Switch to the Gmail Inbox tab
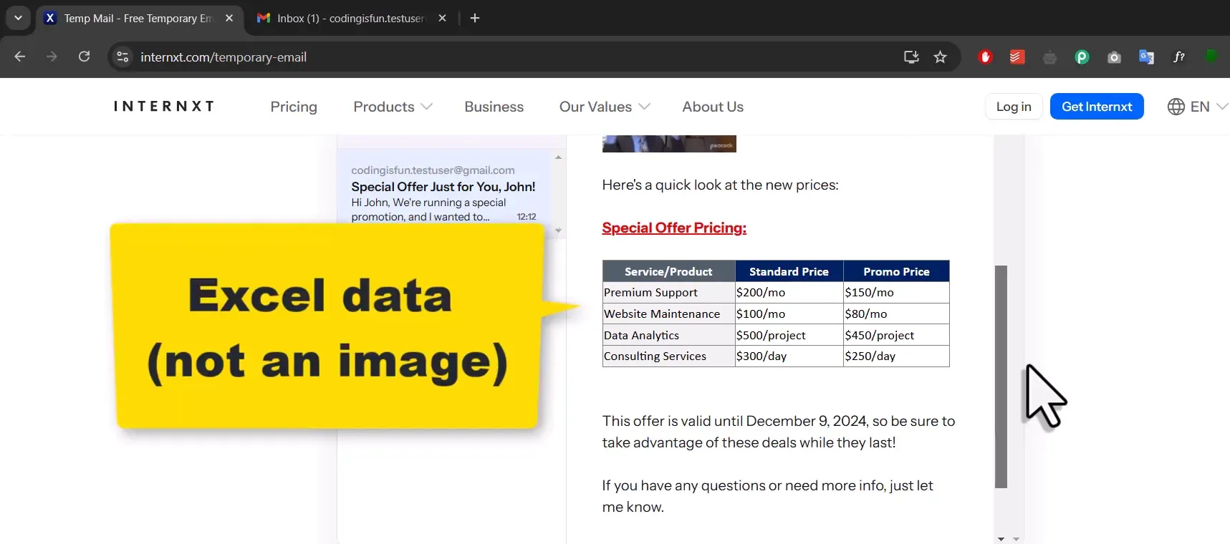Screen dimensions: 1230x544 pyautogui.click(x=351, y=18)
